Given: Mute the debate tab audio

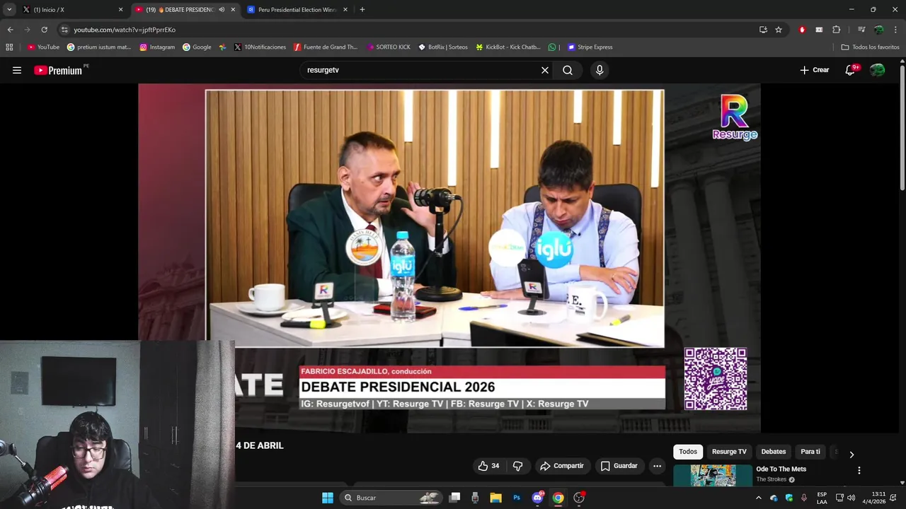Looking at the screenshot, I should (222, 10).
